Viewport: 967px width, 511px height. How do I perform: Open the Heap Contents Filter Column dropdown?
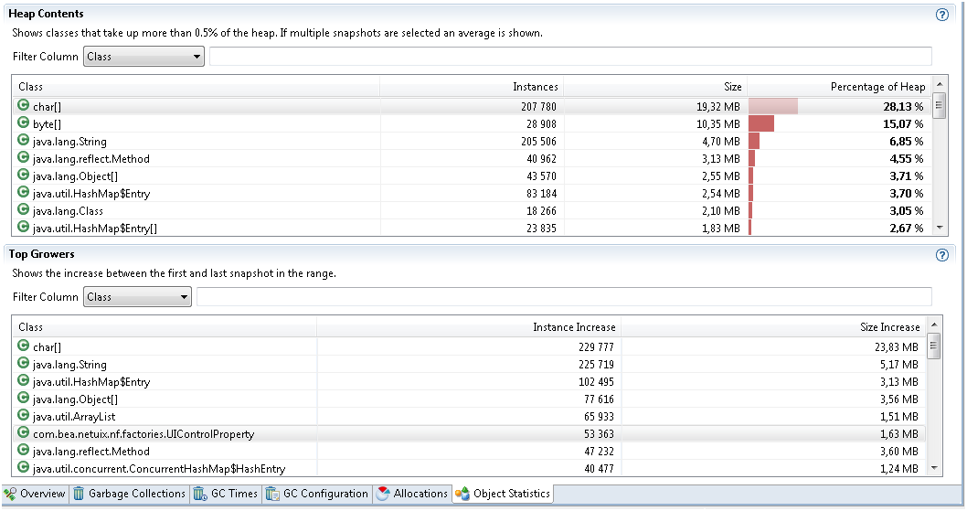click(x=143, y=57)
